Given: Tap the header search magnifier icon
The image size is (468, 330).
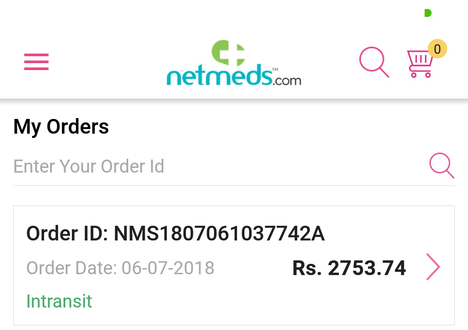Looking at the screenshot, I should tap(374, 63).
